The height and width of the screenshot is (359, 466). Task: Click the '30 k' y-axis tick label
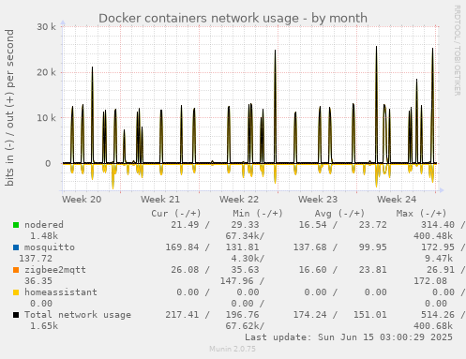pos(46,27)
